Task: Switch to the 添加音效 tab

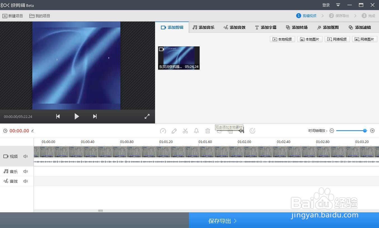Action: (235, 27)
